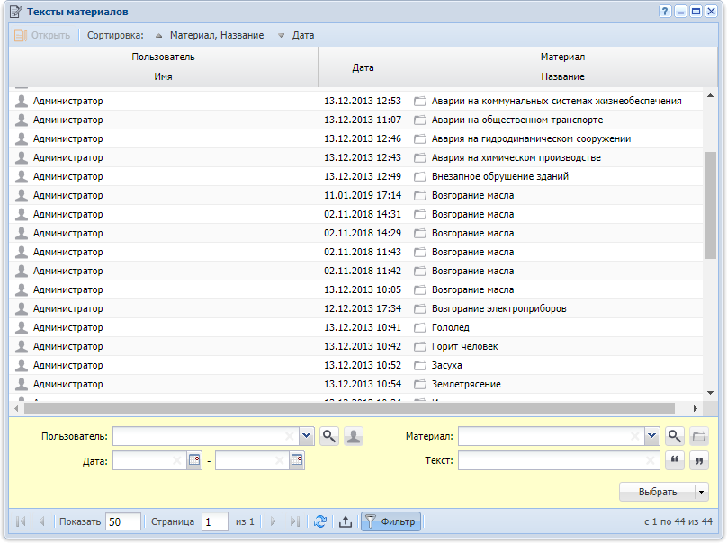Click user icon in Засуха row
The image size is (727, 543).
[22, 366]
